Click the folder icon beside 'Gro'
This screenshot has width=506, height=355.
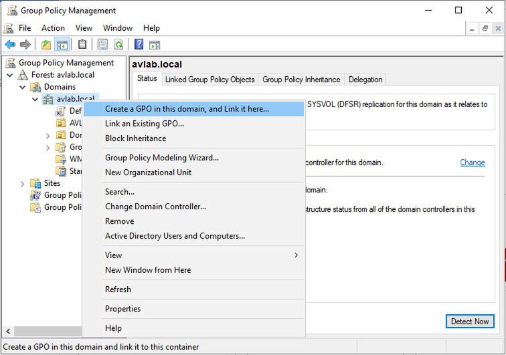[x=61, y=147]
